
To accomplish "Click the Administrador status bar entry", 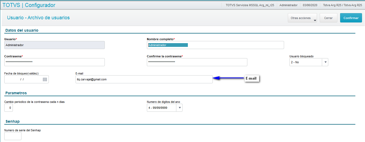I will coord(288,5).
